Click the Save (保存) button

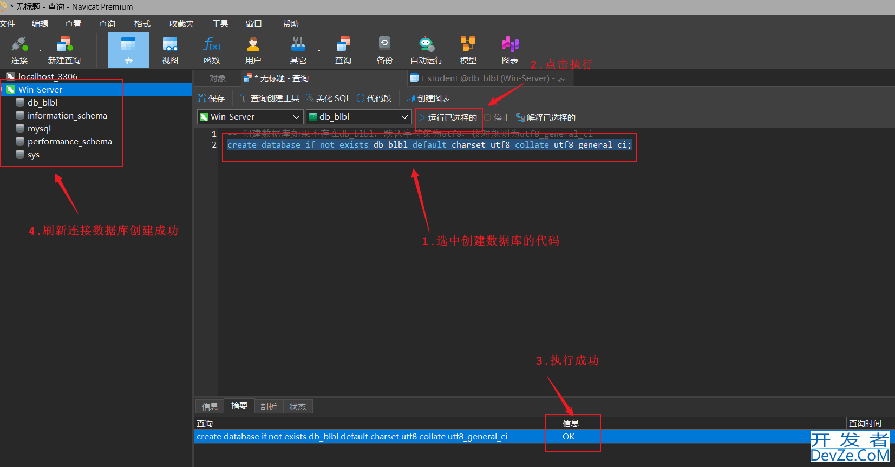coord(211,98)
